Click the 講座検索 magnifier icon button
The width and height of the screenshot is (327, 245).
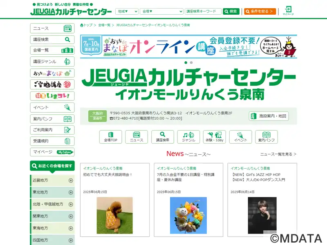click(x=162, y=137)
